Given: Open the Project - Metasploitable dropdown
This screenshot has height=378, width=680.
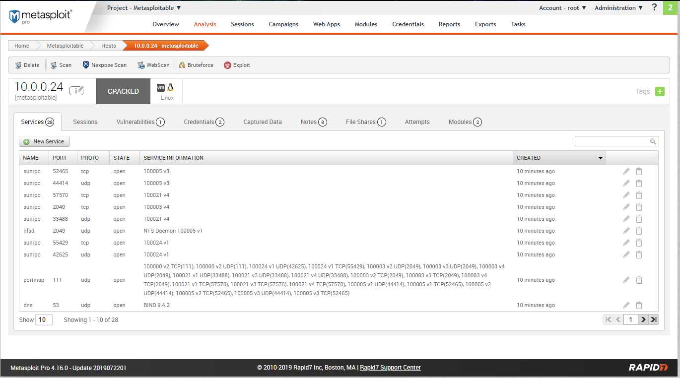Looking at the screenshot, I should 144,8.
